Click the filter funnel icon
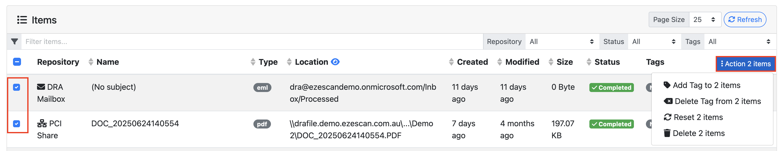Viewport: 782px width, 151px height. coord(14,41)
